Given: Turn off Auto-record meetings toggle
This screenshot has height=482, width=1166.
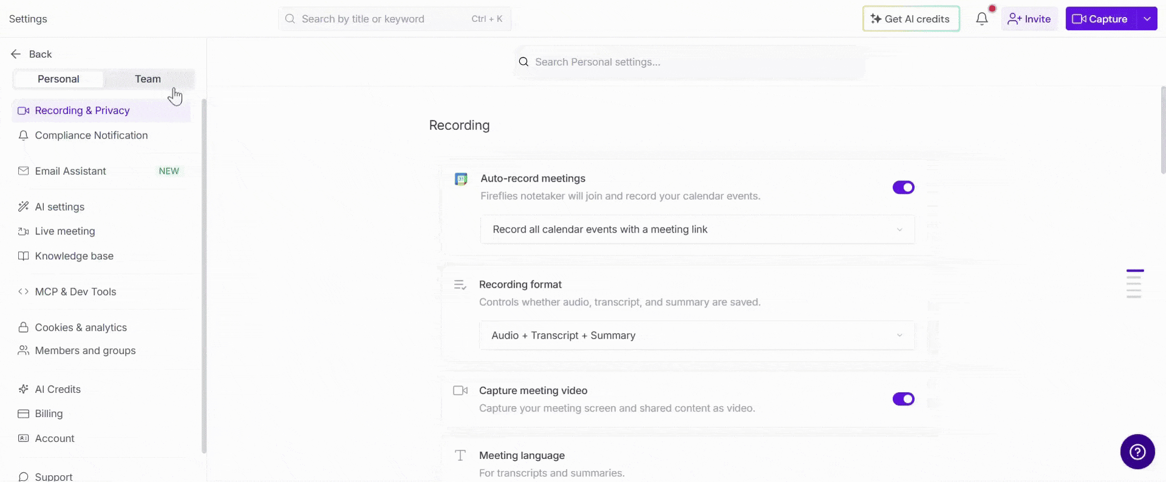Looking at the screenshot, I should tap(903, 188).
